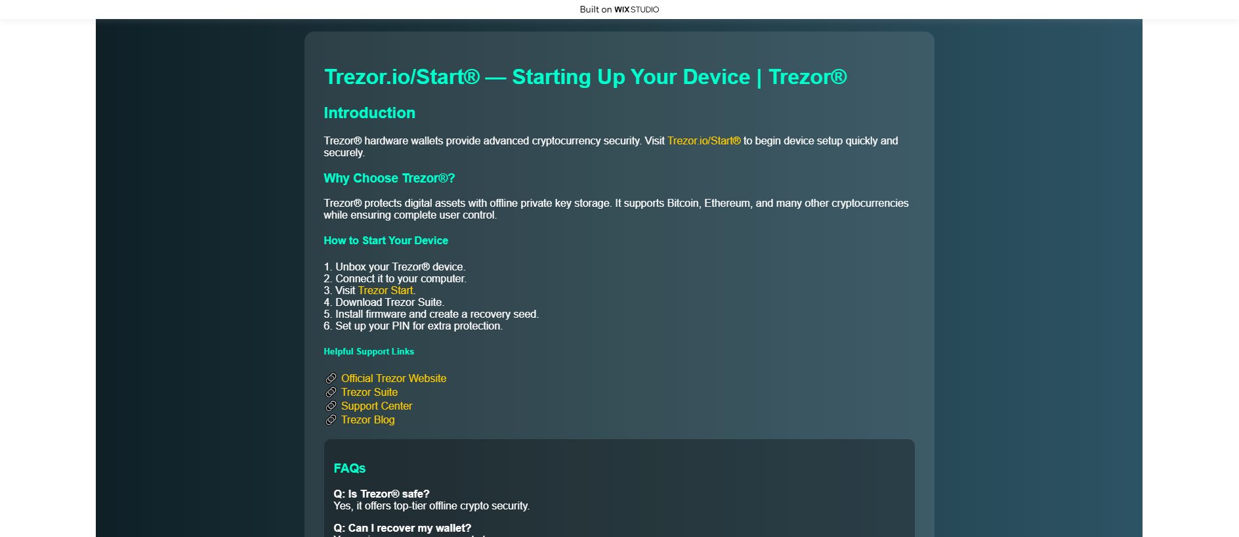
Task: Click the Built on Wix Studio banner
Action: point(619,9)
